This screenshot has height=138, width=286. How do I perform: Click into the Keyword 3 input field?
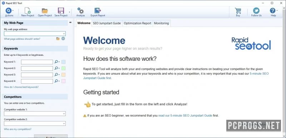click(37, 75)
